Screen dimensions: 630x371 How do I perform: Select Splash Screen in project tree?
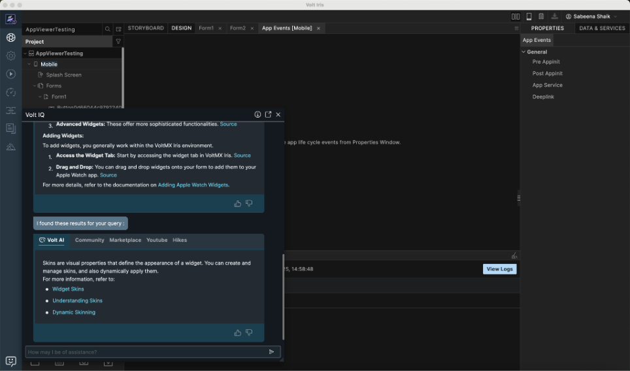click(63, 75)
